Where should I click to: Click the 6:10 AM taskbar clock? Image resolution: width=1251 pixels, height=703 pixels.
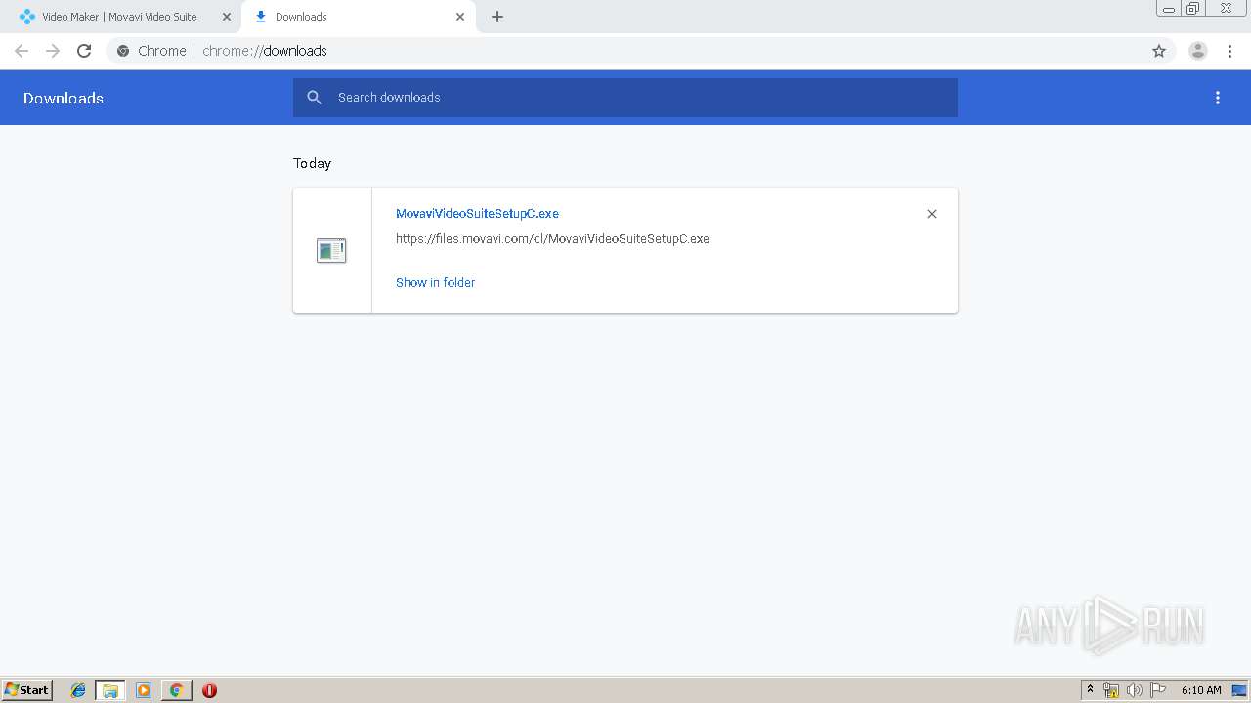tap(1201, 690)
